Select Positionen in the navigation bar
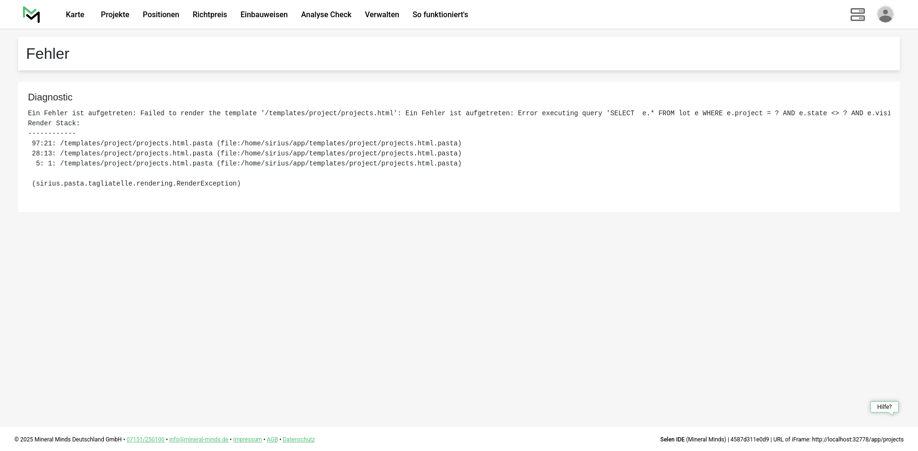 161,15
